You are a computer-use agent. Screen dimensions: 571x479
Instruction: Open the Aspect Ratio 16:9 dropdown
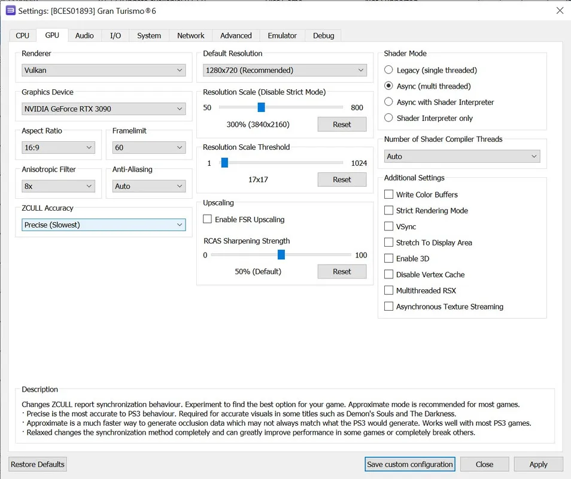(x=58, y=147)
